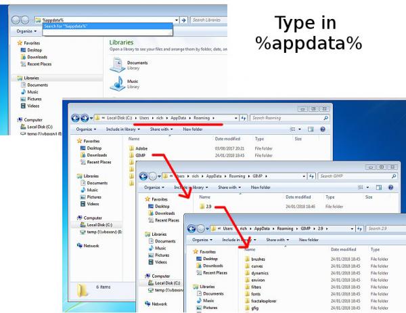The width and height of the screenshot is (406, 313).
Task: Click the Search Roaming input field
Action: point(288,118)
